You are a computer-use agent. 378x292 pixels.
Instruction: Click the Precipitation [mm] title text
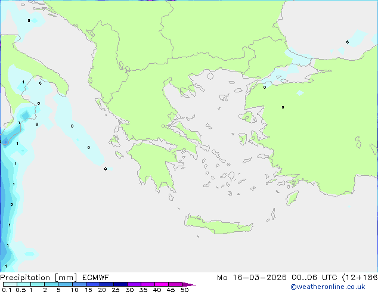pos(38,278)
